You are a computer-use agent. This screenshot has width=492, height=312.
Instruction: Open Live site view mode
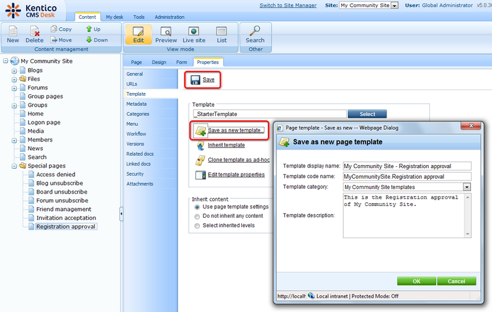(194, 35)
